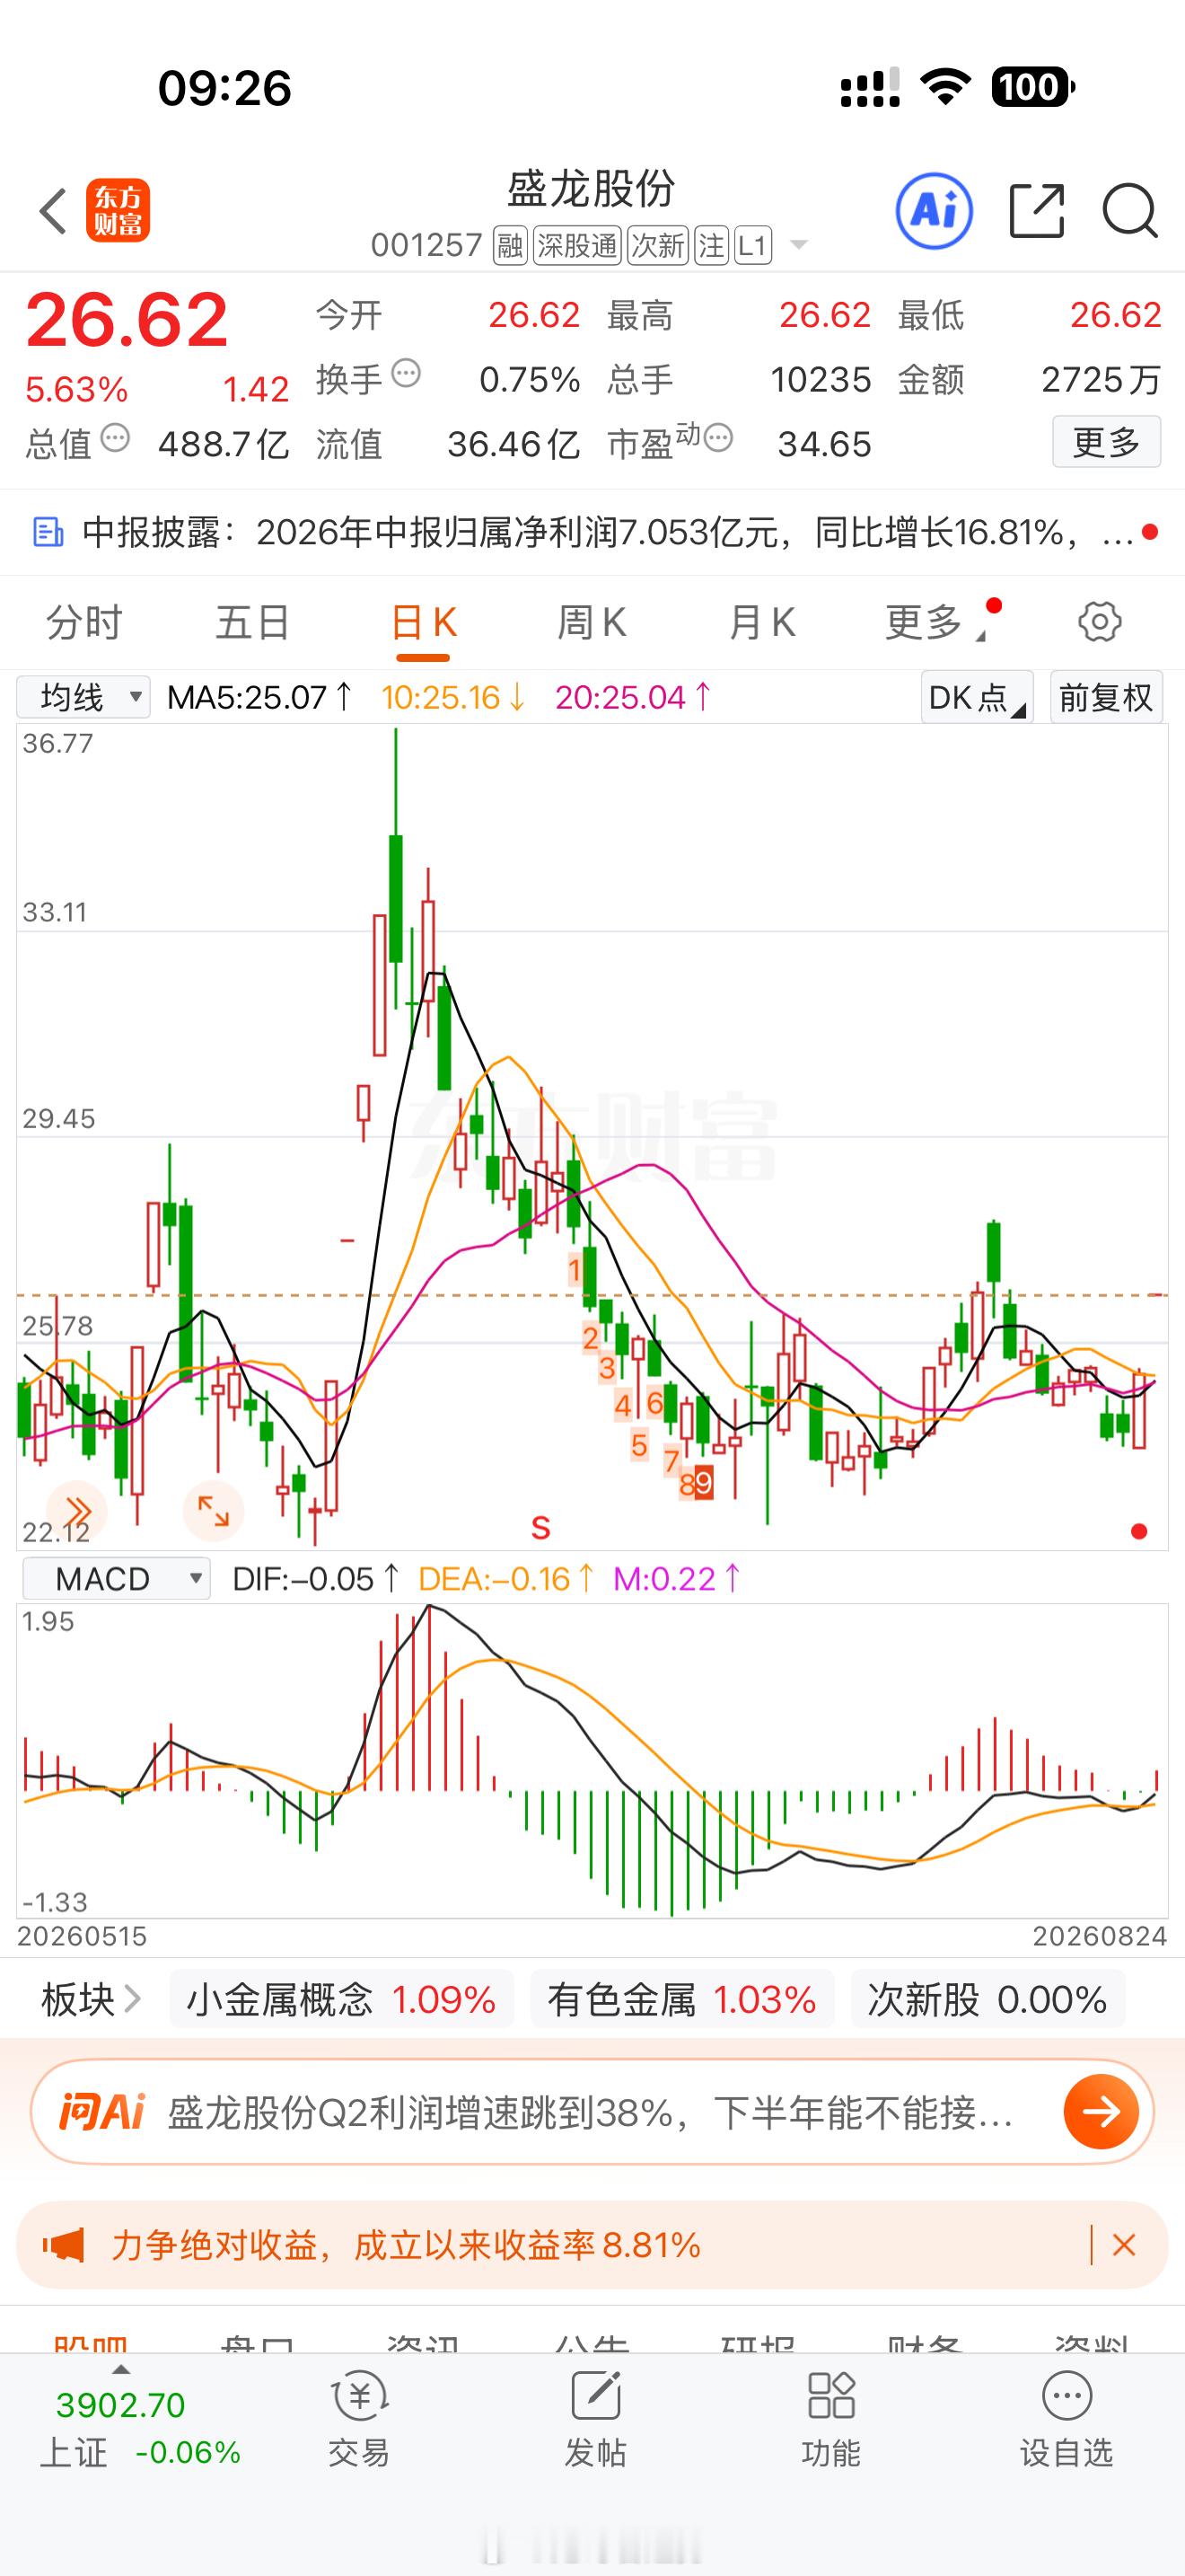Expand the 板块 sector chevron
The image size is (1185, 2576).
pos(132,2000)
